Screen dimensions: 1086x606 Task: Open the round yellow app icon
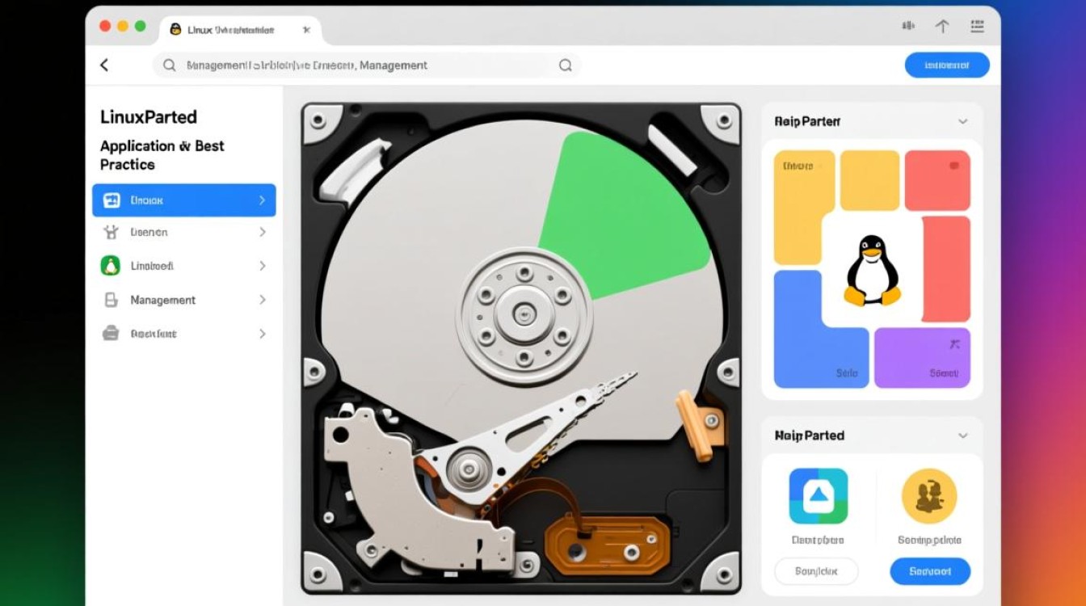pos(929,496)
